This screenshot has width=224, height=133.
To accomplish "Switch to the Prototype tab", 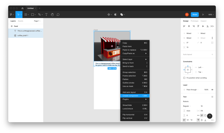I will point(194,21).
